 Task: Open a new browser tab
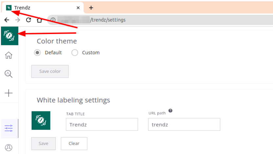91,8
